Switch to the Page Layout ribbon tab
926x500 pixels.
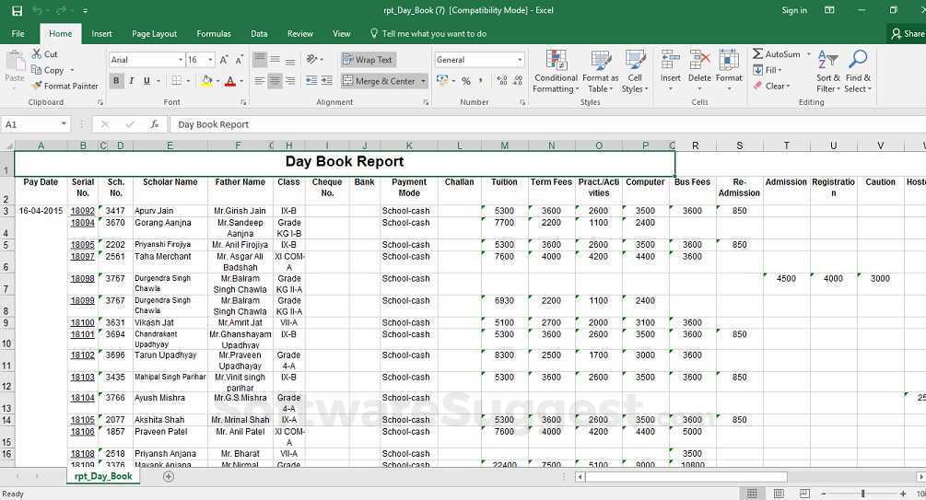154,34
